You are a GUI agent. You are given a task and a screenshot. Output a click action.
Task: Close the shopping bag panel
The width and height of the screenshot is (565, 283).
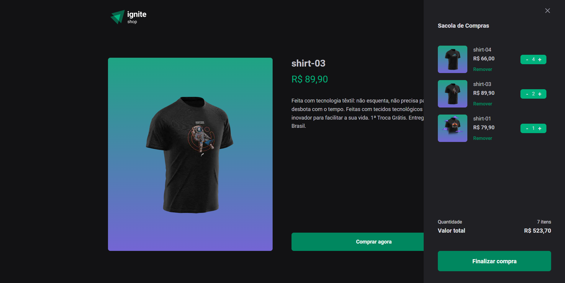[x=547, y=11]
